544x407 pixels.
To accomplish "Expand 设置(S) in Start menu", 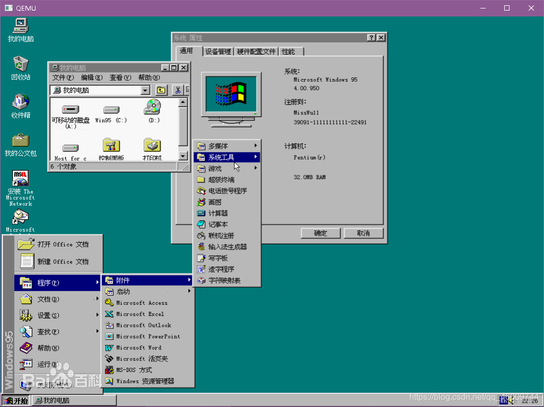I will (58, 315).
